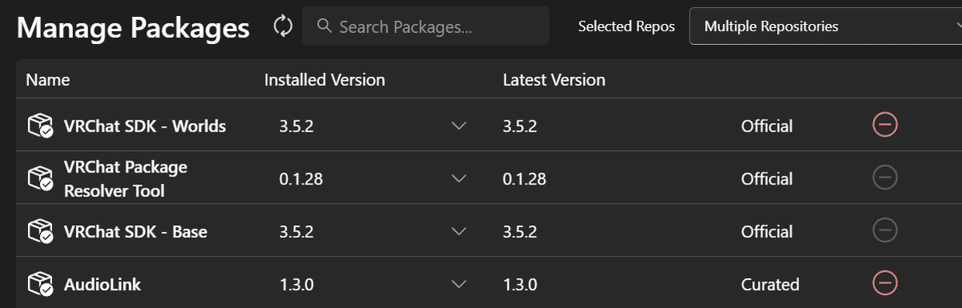962x308 pixels.
Task: Click greyed remove icon for VRChat SDK - Base
Action: pyautogui.click(x=885, y=231)
